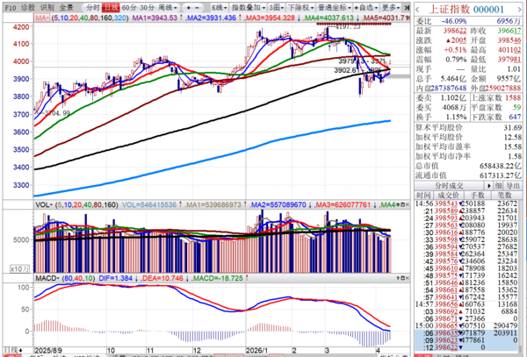Collapse side panel with double-arrow icon
Image resolution: width=527 pixels, height=357 pixels.
(x=417, y=6)
